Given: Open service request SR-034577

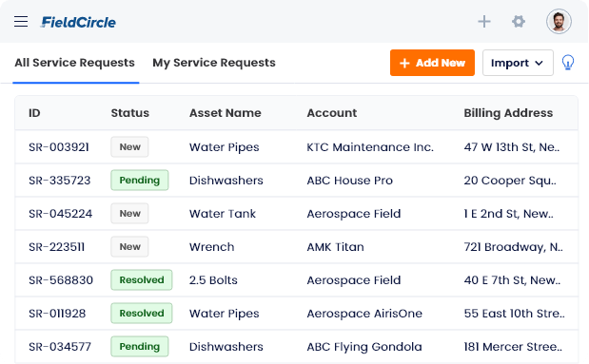Looking at the screenshot, I should 60,347.
